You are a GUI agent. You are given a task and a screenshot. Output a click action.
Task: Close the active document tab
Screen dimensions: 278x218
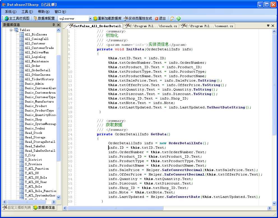(273, 26)
